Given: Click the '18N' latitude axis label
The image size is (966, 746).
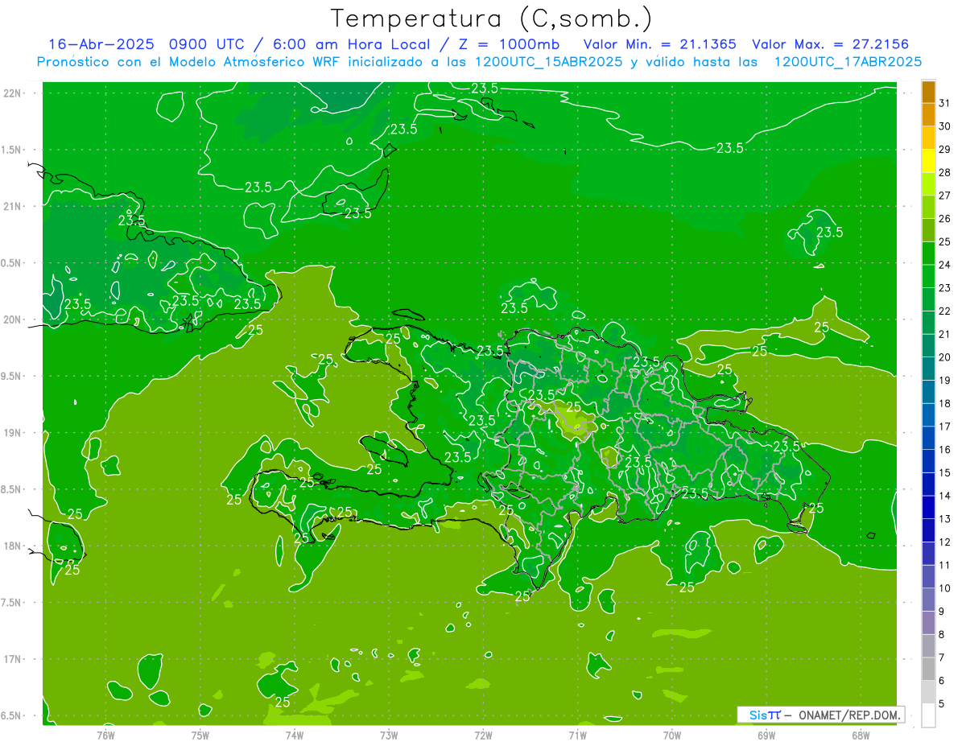Looking at the screenshot, I should [x=12, y=546].
